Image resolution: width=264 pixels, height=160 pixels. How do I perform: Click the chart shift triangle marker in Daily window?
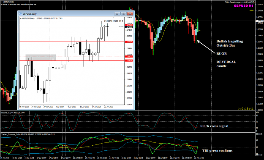tap(114, 17)
